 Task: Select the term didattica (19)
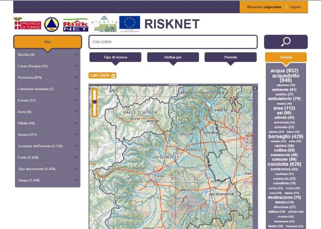(x=284, y=202)
